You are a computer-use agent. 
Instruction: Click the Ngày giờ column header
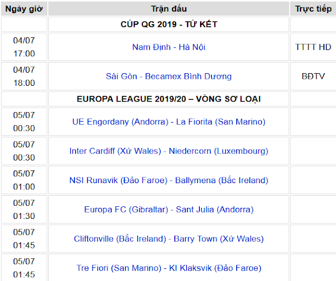24,9
